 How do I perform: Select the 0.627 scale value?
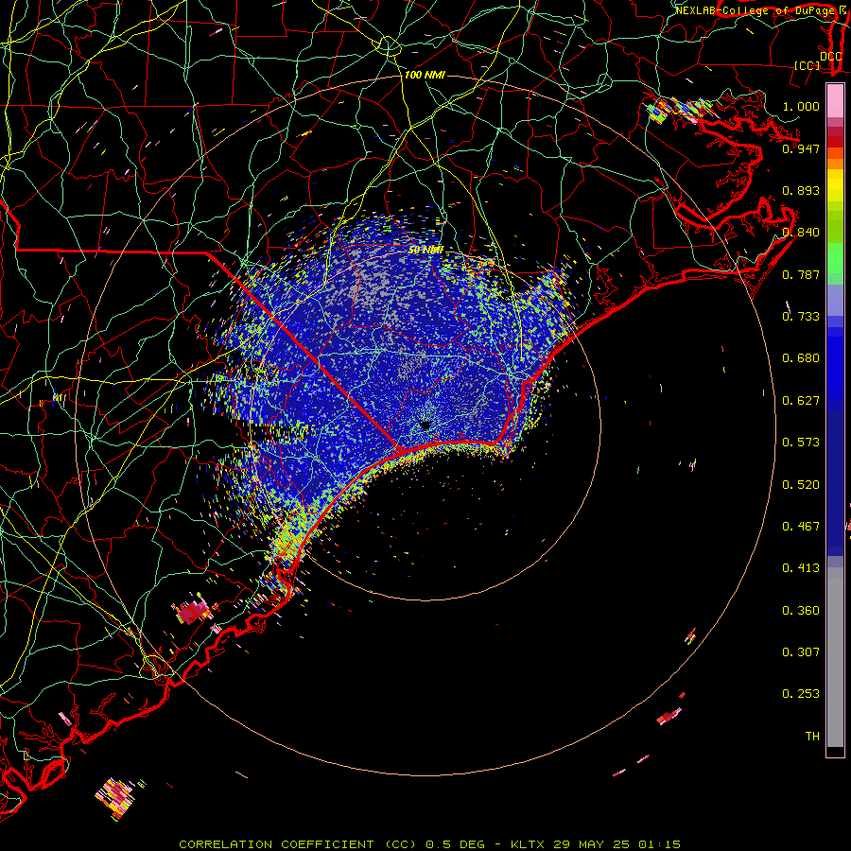click(801, 401)
